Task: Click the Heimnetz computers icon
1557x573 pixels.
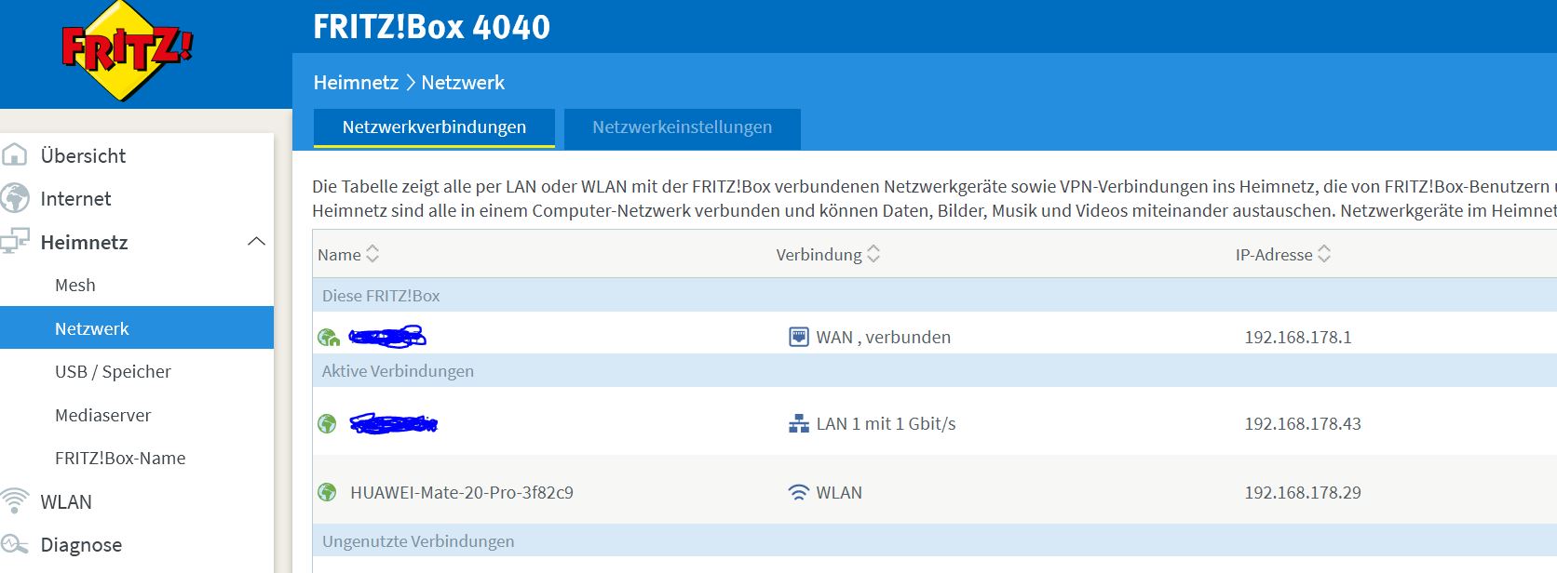Action: click(15, 242)
